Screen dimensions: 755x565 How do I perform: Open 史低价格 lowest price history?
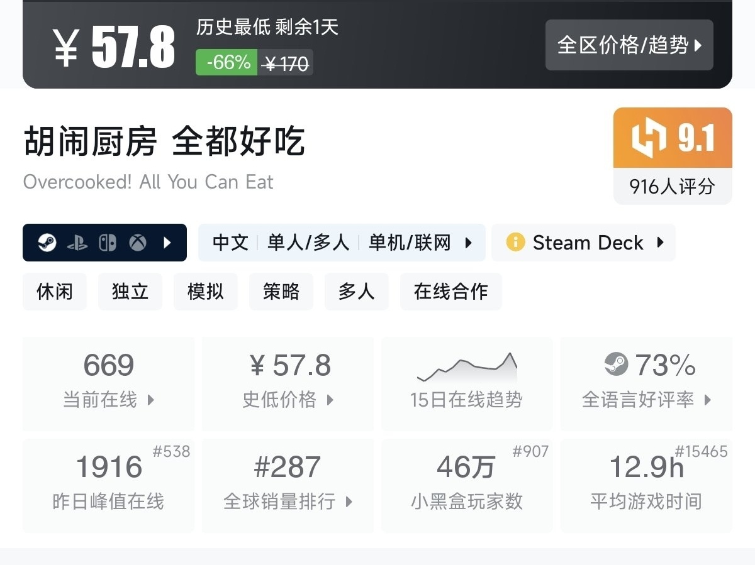(x=288, y=383)
